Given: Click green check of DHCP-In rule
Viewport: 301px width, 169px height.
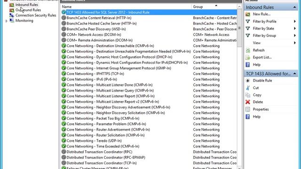Looking at the screenshot, I should [64, 57].
